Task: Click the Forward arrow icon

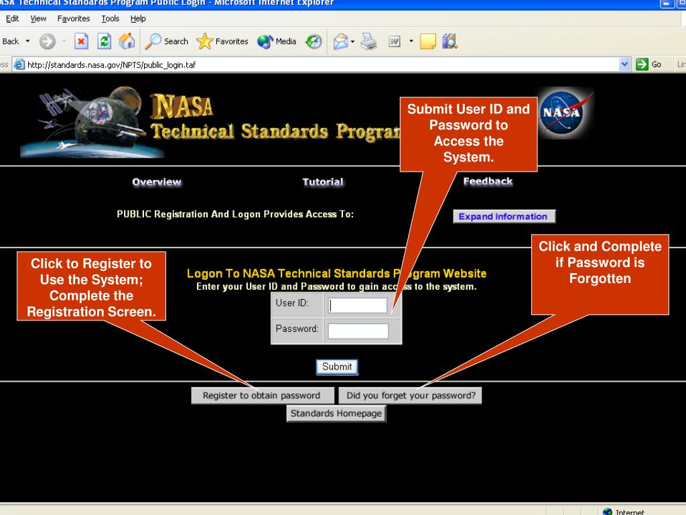Action: coord(48,42)
